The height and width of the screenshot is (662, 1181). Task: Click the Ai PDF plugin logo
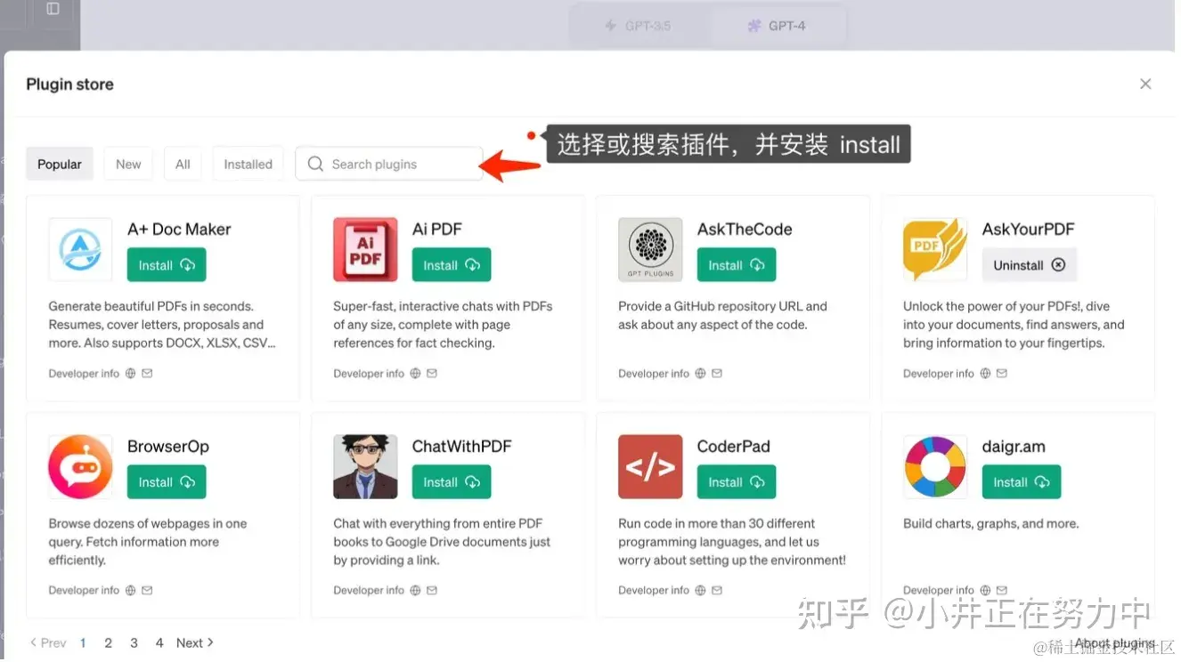[365, 250]
